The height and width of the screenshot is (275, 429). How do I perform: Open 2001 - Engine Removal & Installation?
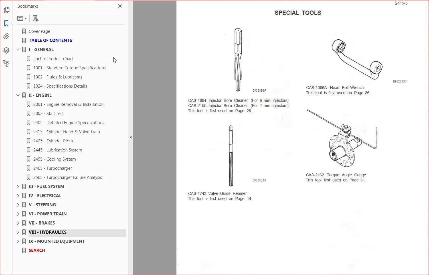click(68, 104)
